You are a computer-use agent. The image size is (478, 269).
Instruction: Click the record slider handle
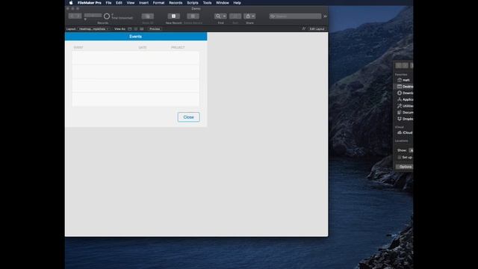[x=85, y=19]
